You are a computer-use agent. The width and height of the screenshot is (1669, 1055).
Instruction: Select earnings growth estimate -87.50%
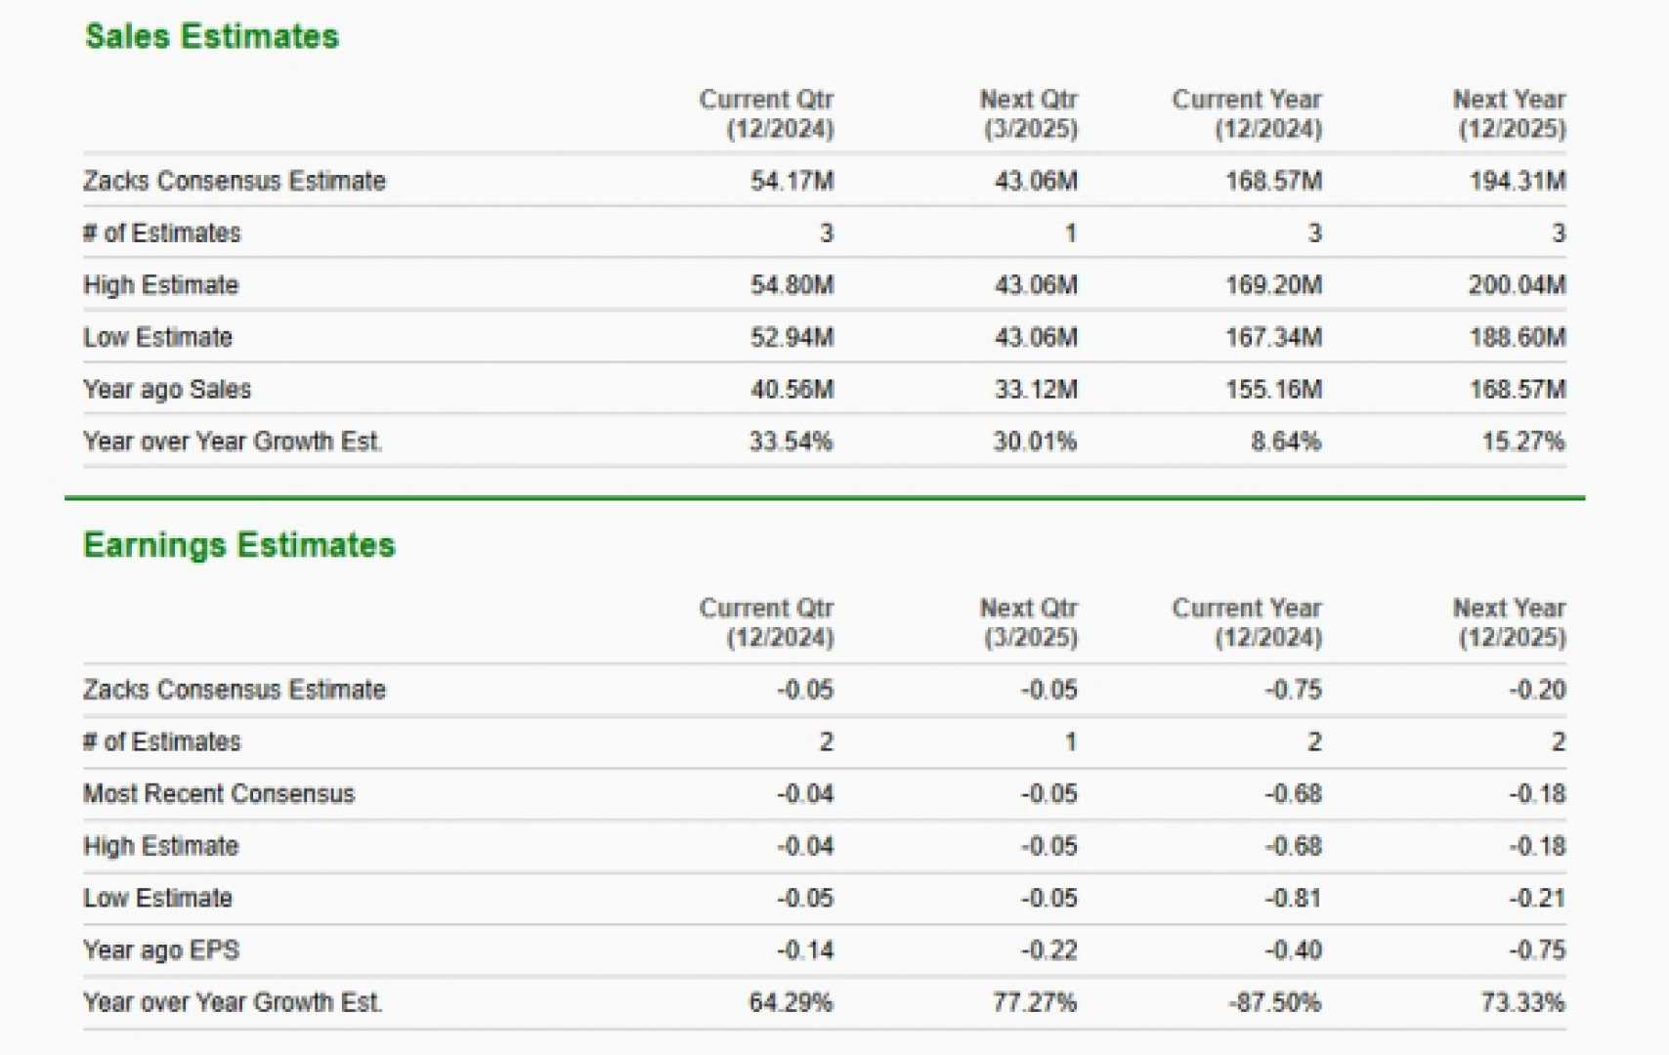(x=1275, y=1002)
